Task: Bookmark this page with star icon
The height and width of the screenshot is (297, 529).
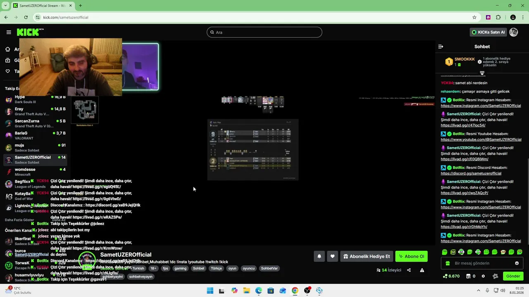Action: coord(474,17)
